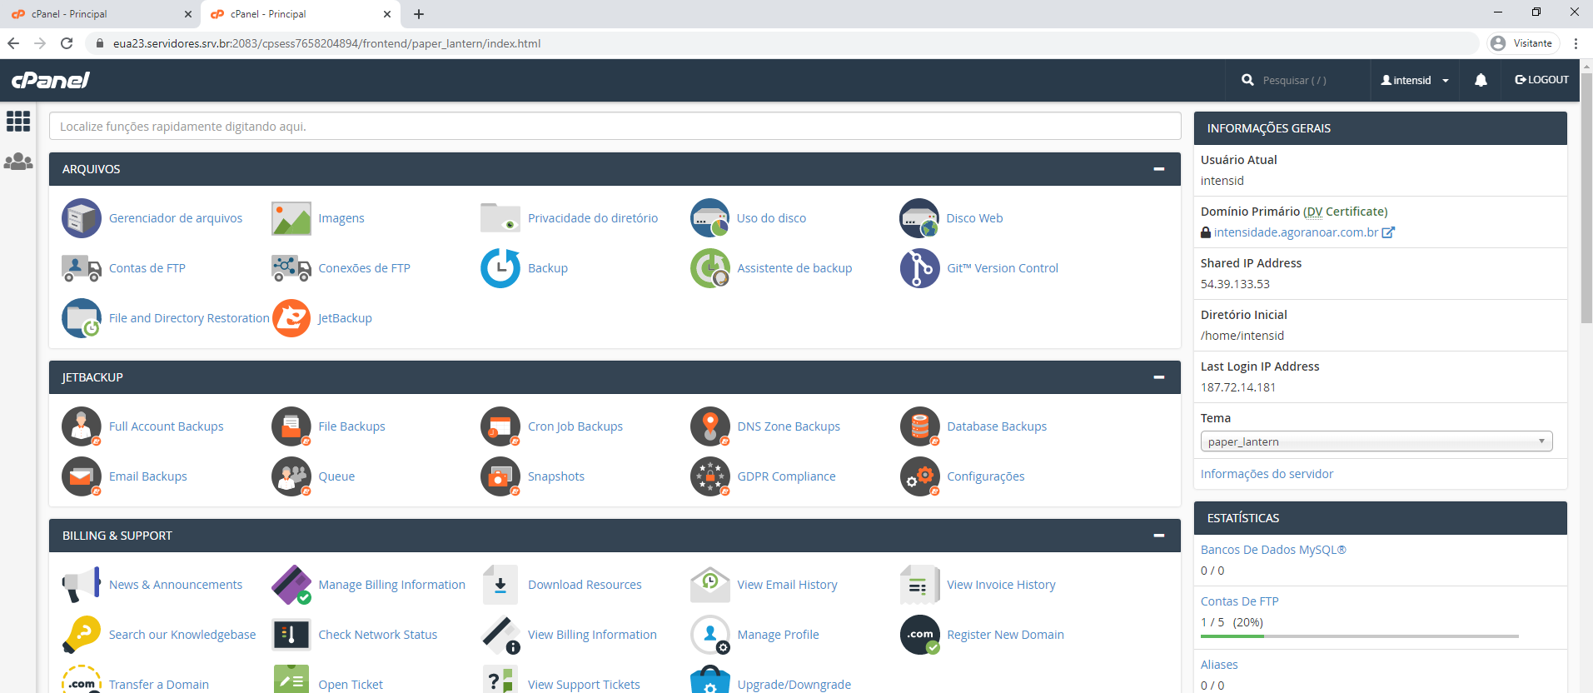The image size is (1593, 693).
Task: Open Informações do servidor link
Action: (1267, 474)
